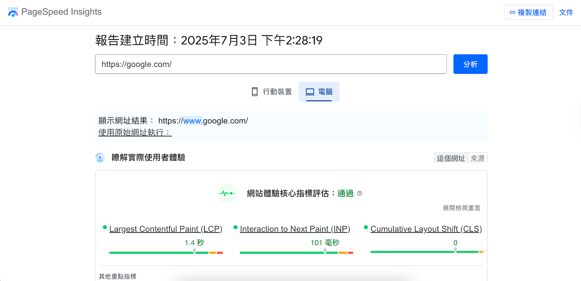Screen dimensions: 581x281
Task: Click the green dot next to CLS
Action: click(366, 227)
